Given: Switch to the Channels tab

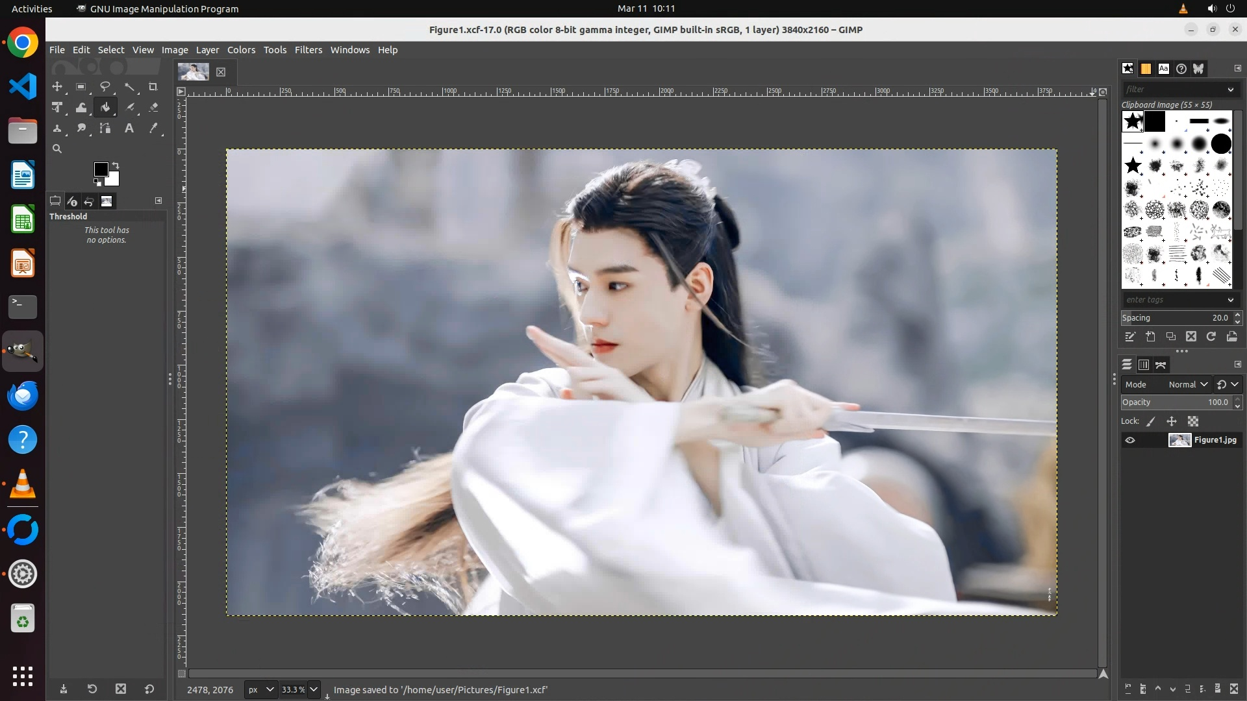Looking at the screenshot, I should [1144, 365].
